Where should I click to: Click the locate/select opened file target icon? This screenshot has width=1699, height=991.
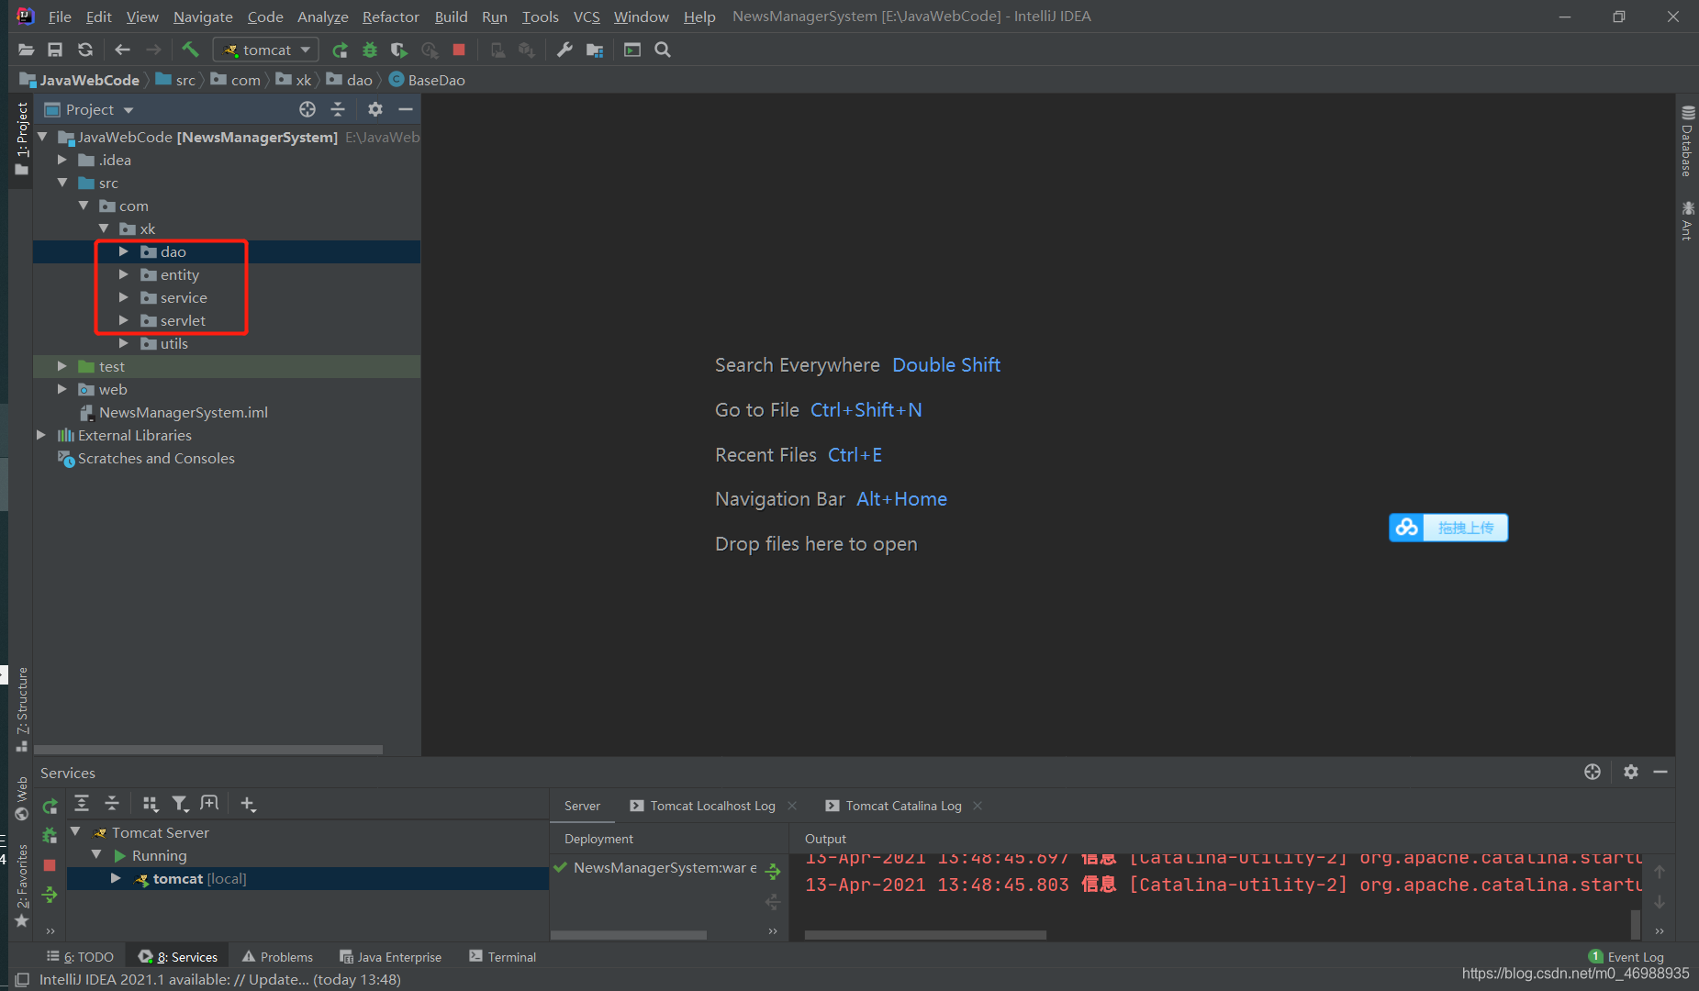[x=307, y=109]
